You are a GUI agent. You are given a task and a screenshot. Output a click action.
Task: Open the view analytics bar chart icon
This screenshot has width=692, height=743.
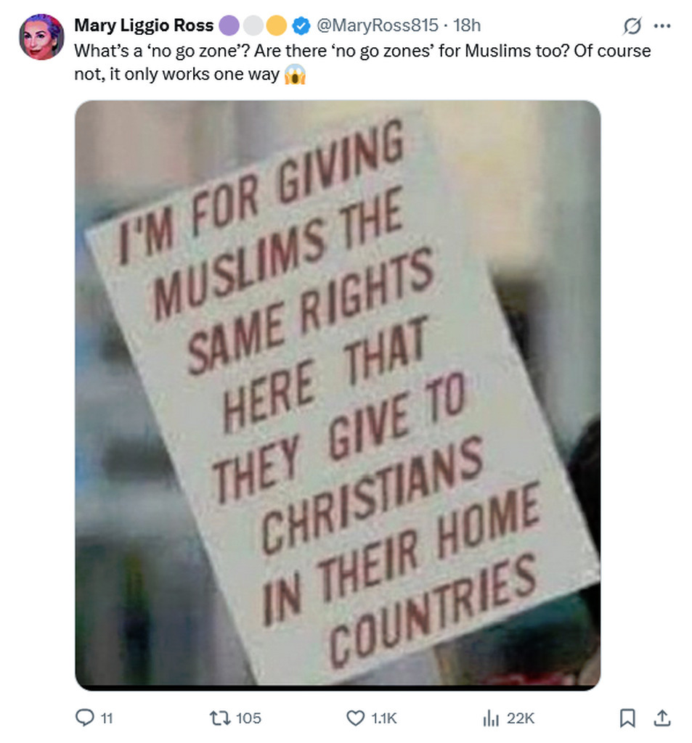click(x=491, y=718)
